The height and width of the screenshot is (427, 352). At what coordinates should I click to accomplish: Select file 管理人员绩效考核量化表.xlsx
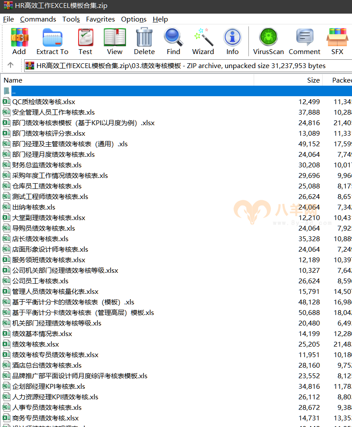point(55,291)
